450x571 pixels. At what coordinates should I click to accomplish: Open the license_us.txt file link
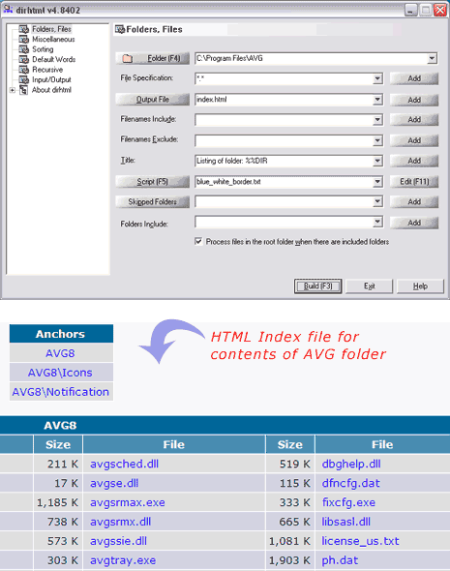[360, 541]
